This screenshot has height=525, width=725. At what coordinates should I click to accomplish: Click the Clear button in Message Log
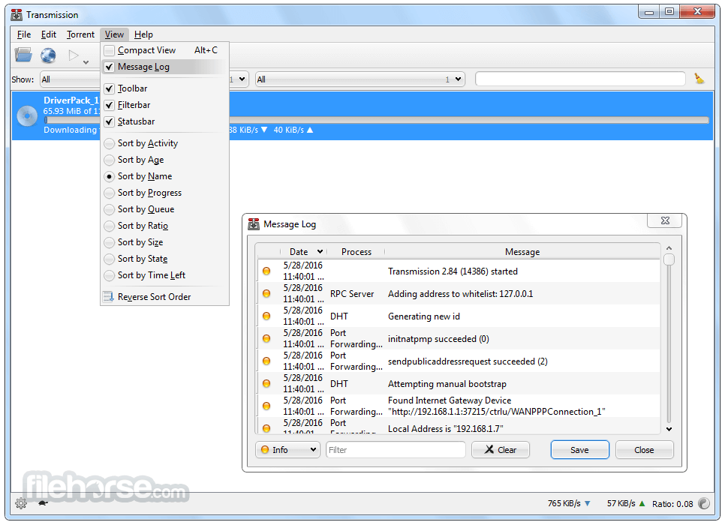501,450
